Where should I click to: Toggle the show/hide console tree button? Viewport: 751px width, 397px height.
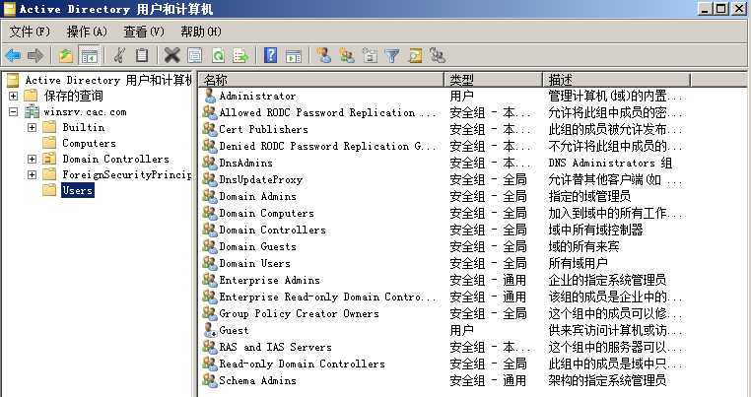[x=89, y=55]
